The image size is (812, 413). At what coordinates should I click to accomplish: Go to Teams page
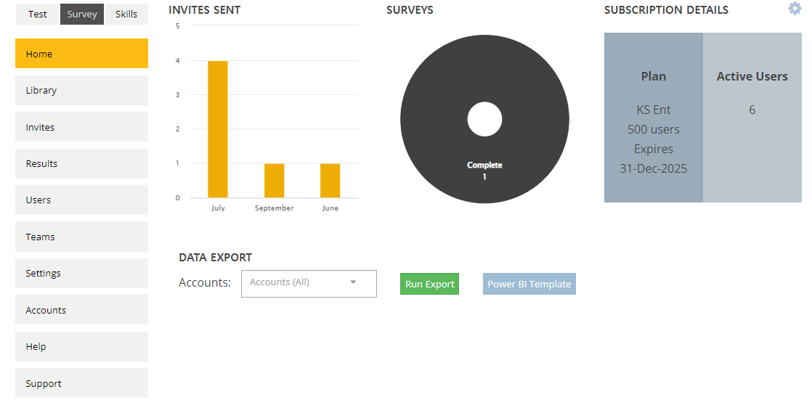tap(81, 237)
